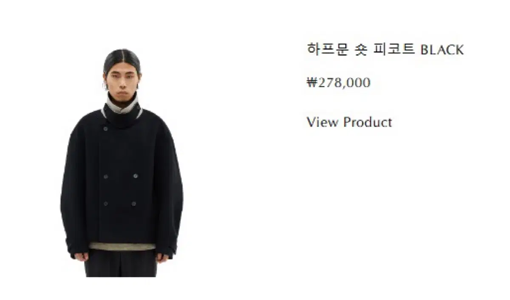Screen dimensions: 510x300
Task: Click the 하프문 숏 피코트 BLACK title
Action: click(x=385, y=50)
